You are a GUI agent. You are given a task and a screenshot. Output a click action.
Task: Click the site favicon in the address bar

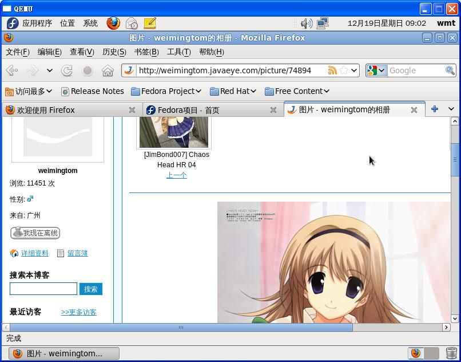coord(129,70)
